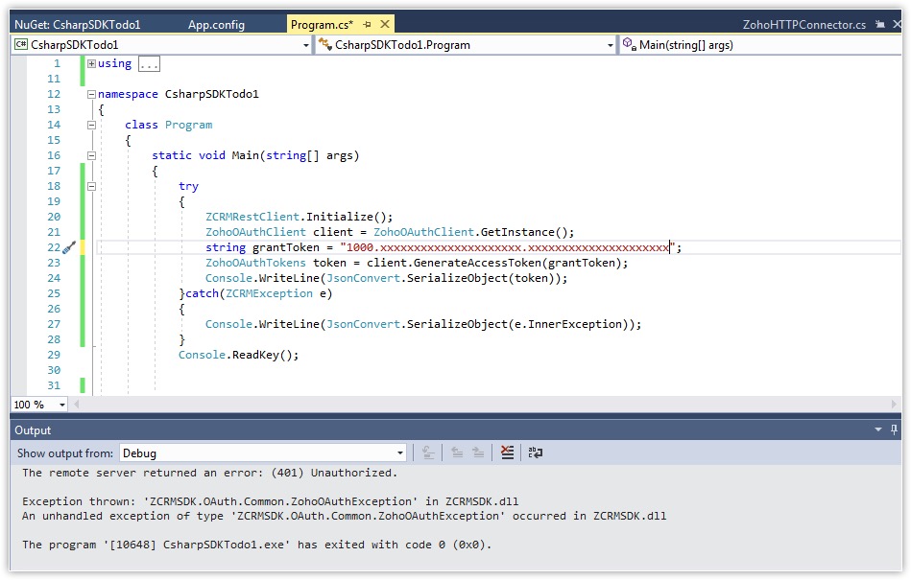The height and width of the screenshot is (580, 911).
Task: Click ZCRMRestClient on line 20
Action: (252, 217)
